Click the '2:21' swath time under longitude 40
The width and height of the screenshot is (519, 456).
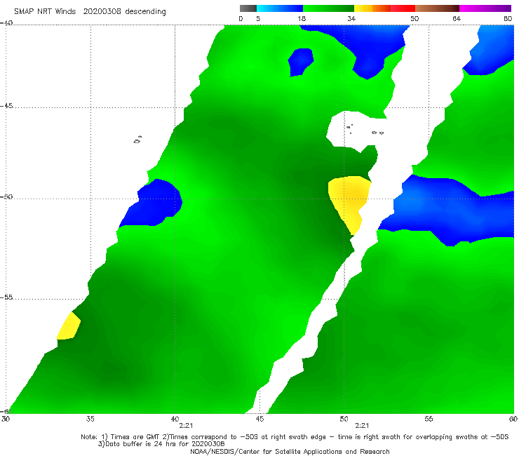tap(186, 426)
